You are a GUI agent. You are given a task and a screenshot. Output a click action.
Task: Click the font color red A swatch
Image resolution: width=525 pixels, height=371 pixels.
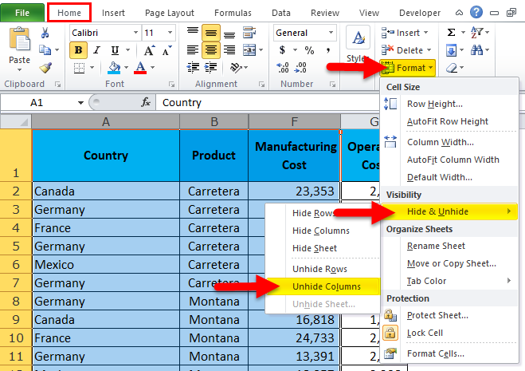pyautogui.click(x=141, y=68)
